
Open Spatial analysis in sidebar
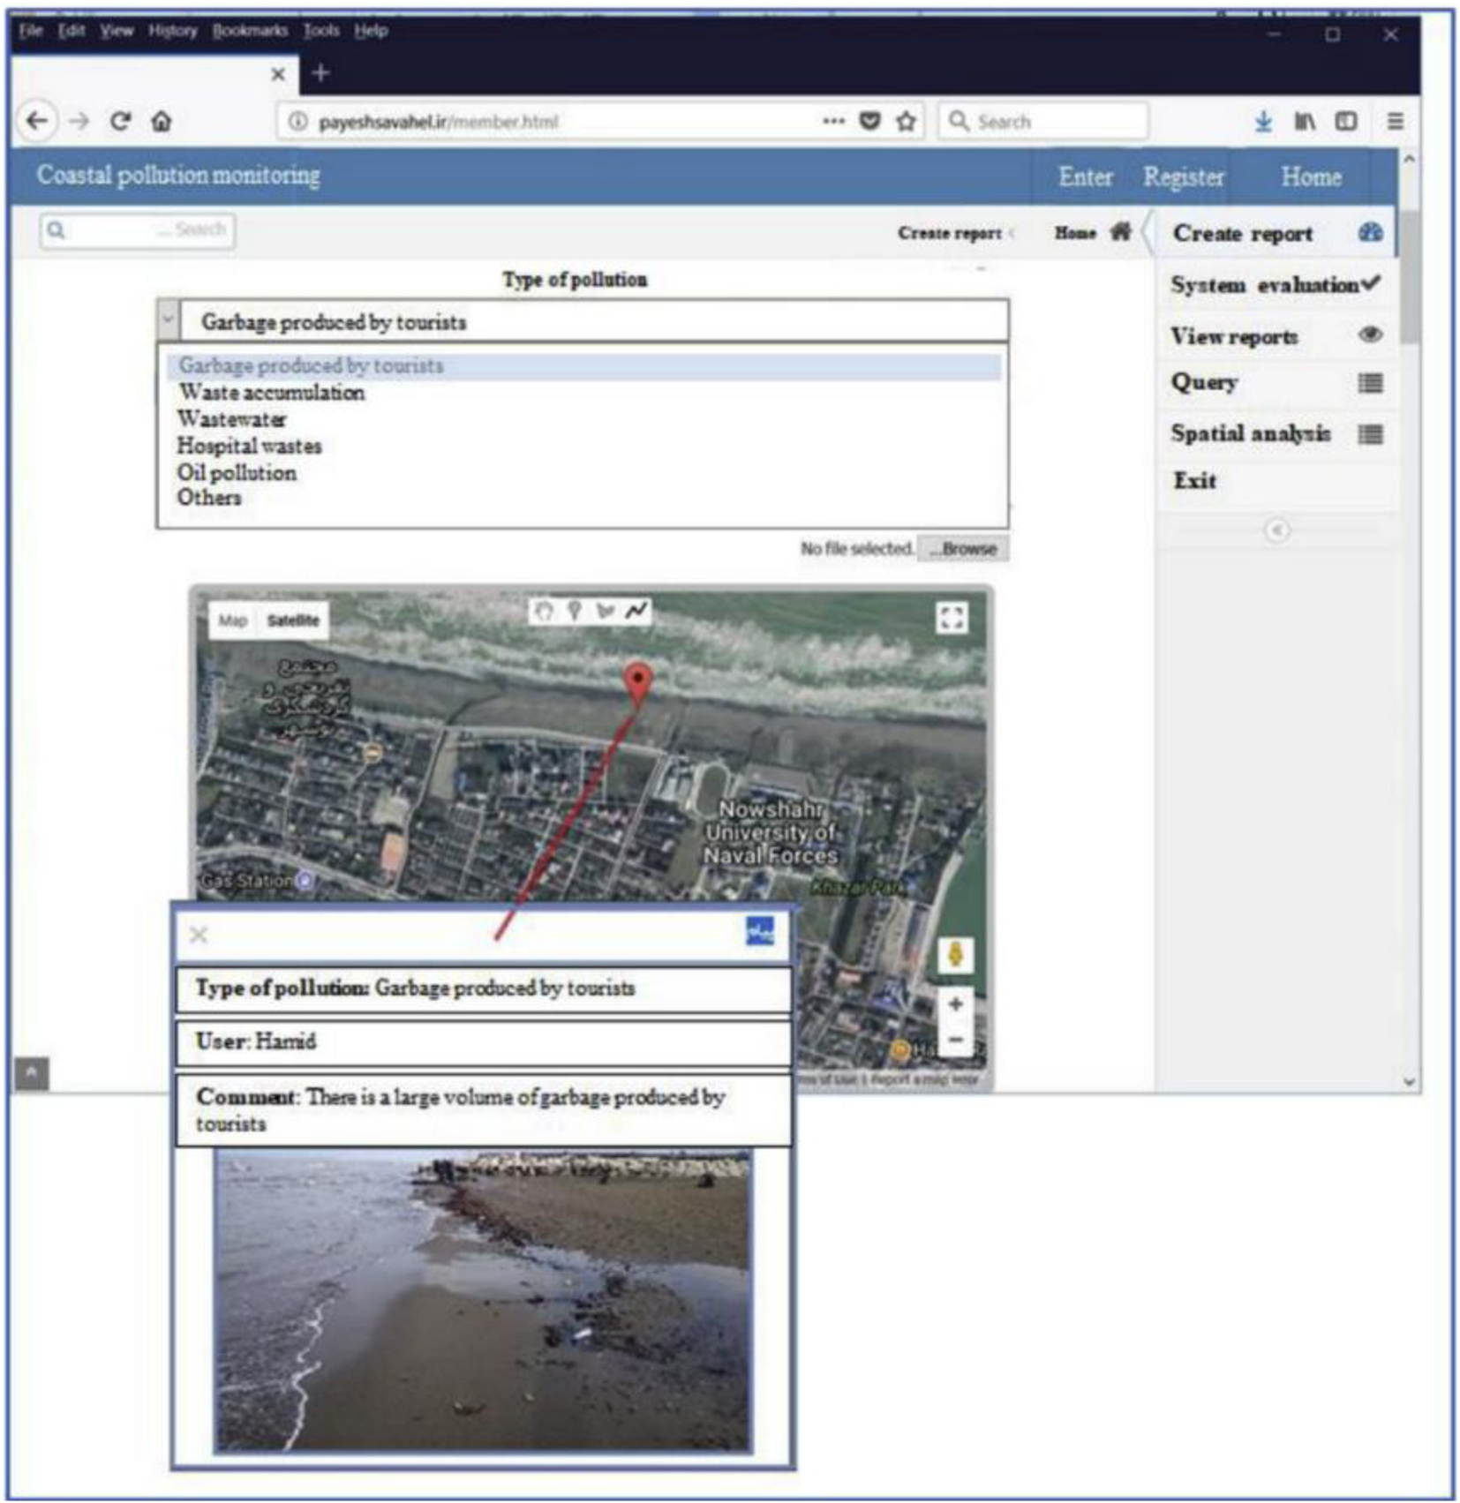pos(1250,434)
